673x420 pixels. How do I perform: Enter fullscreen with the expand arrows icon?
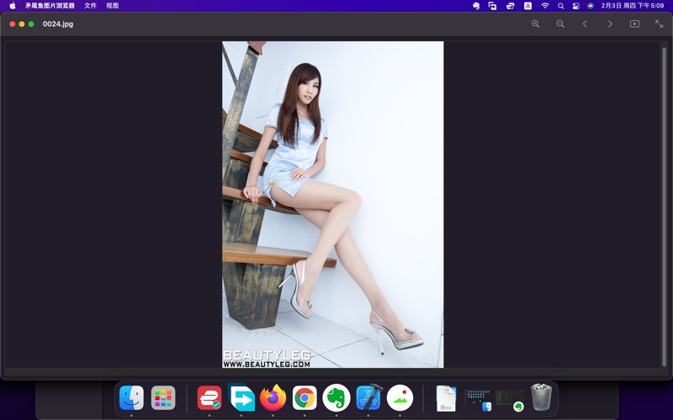tap(659, 24)
